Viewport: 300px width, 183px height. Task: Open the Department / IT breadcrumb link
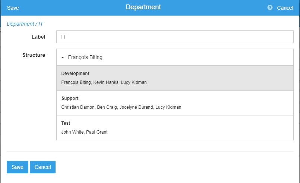tap(25, 24)
